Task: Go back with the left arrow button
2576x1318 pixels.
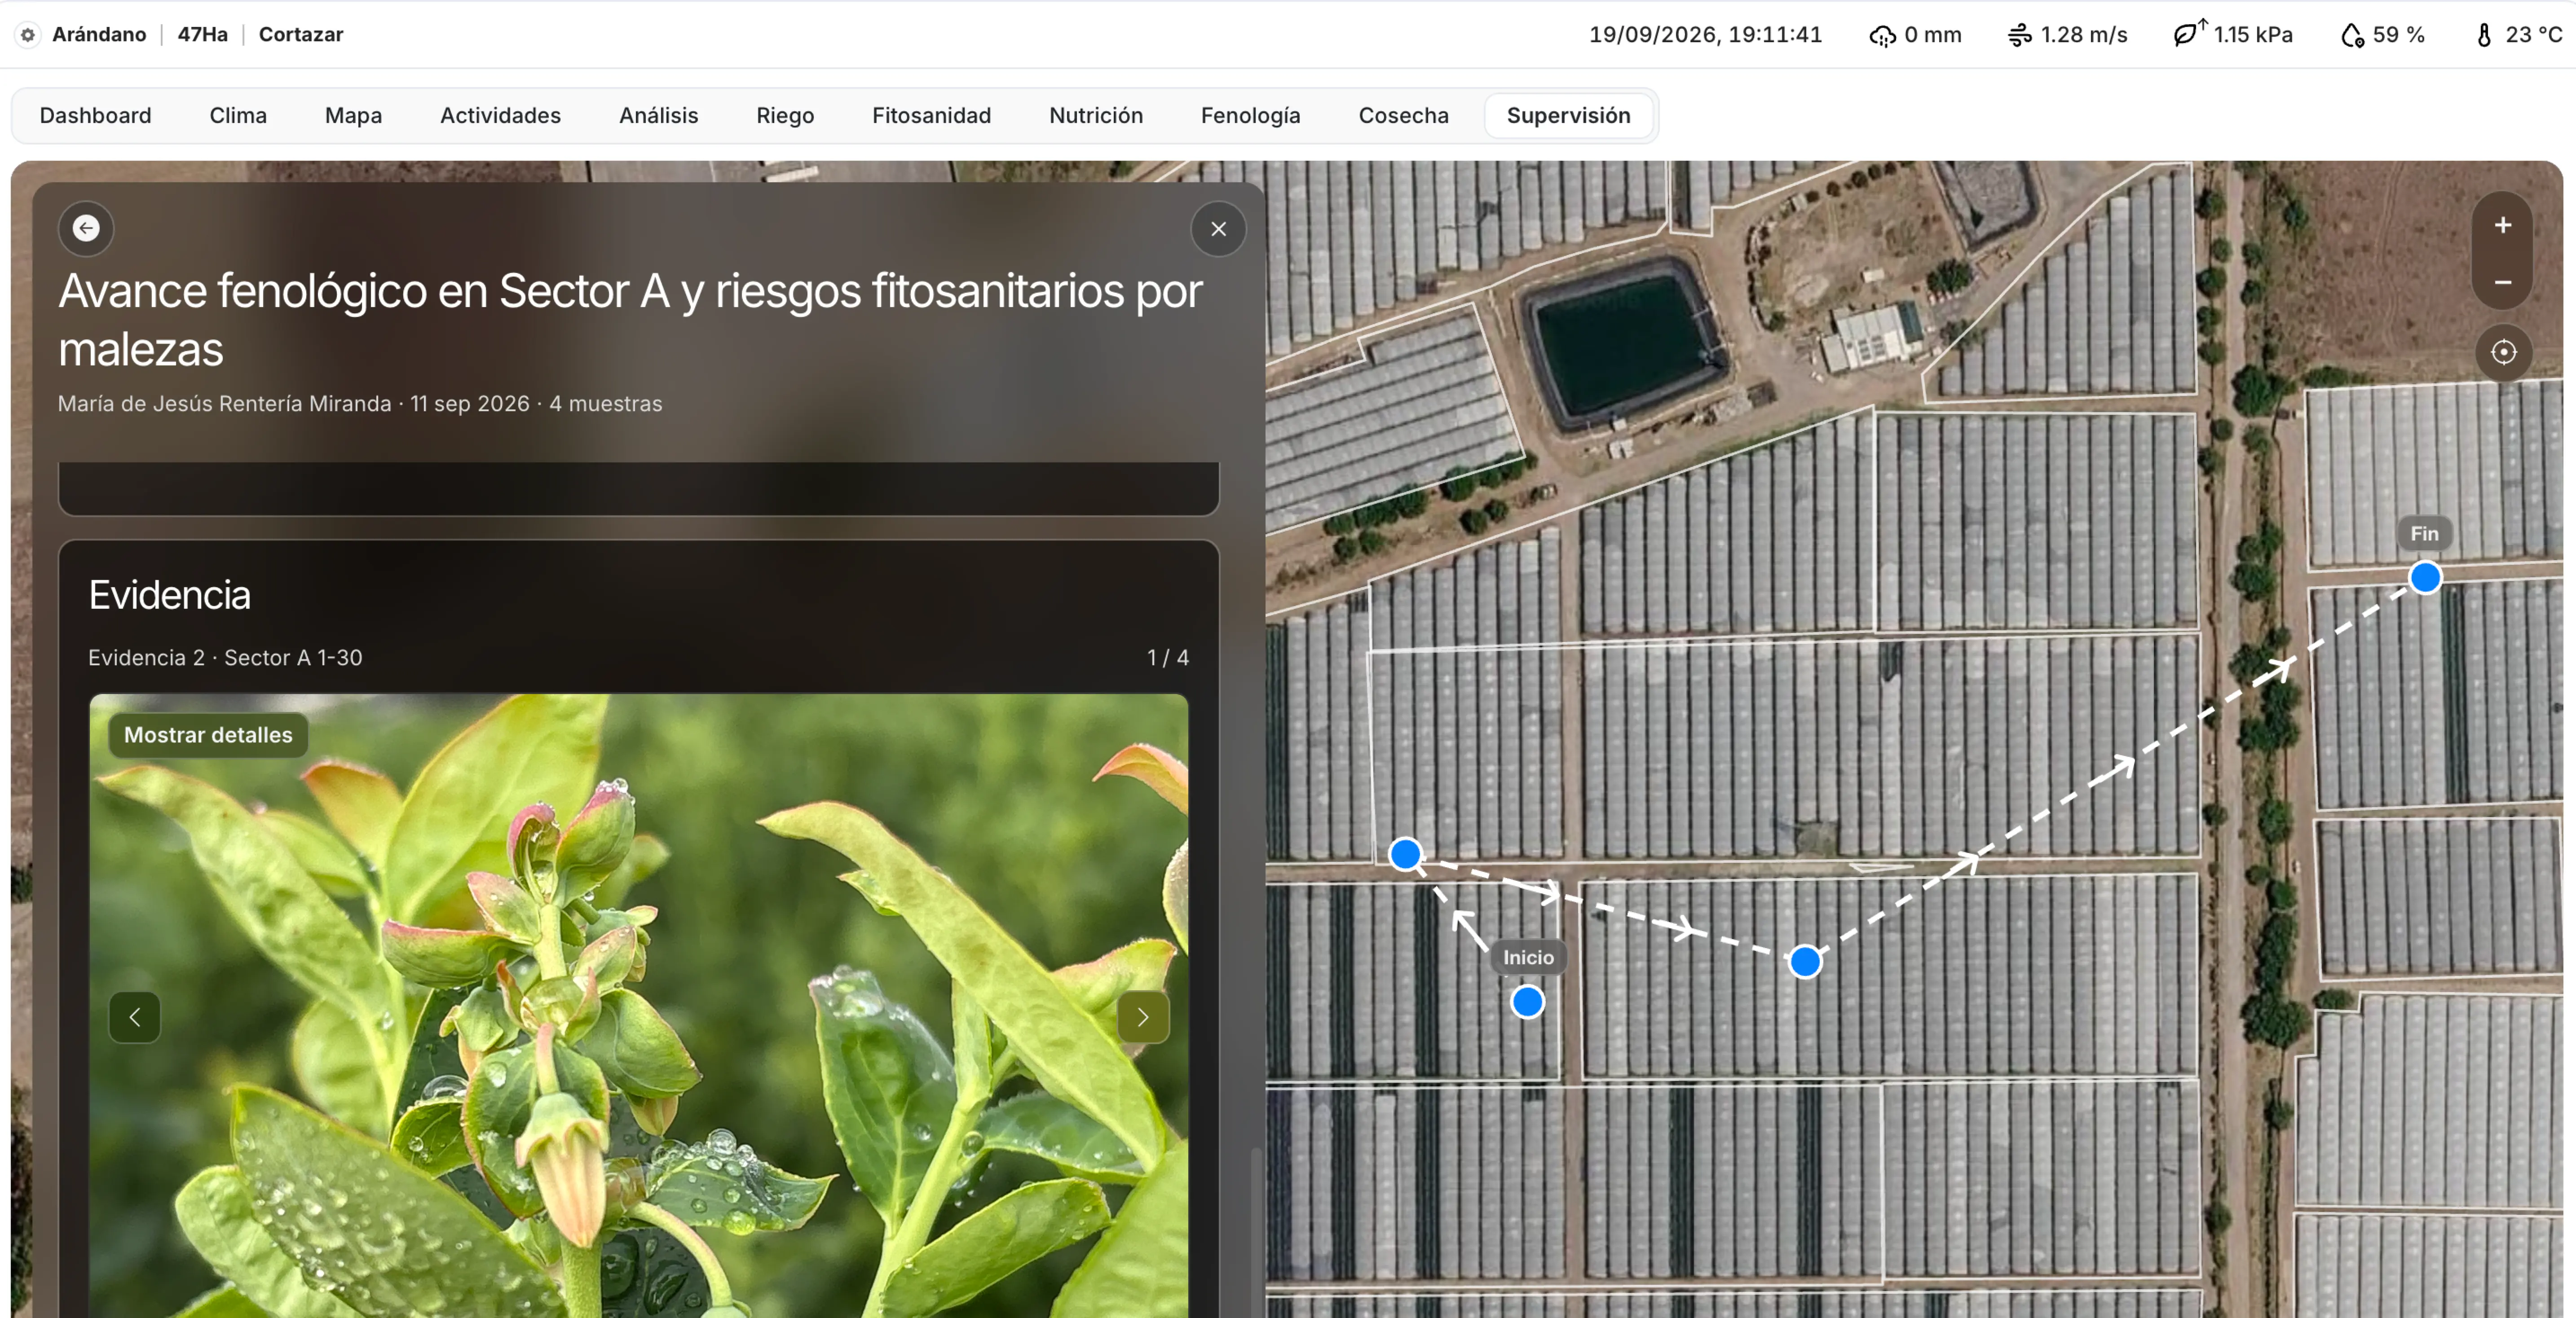Action: pos(86,229)
